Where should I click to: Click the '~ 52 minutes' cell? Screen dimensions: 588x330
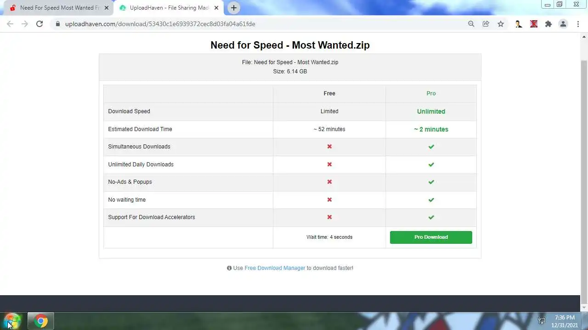coord(329,129)
